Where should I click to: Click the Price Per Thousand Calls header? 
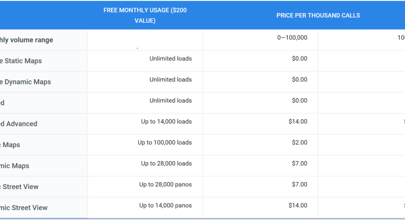pyautogui.click(x=318, y=15)
